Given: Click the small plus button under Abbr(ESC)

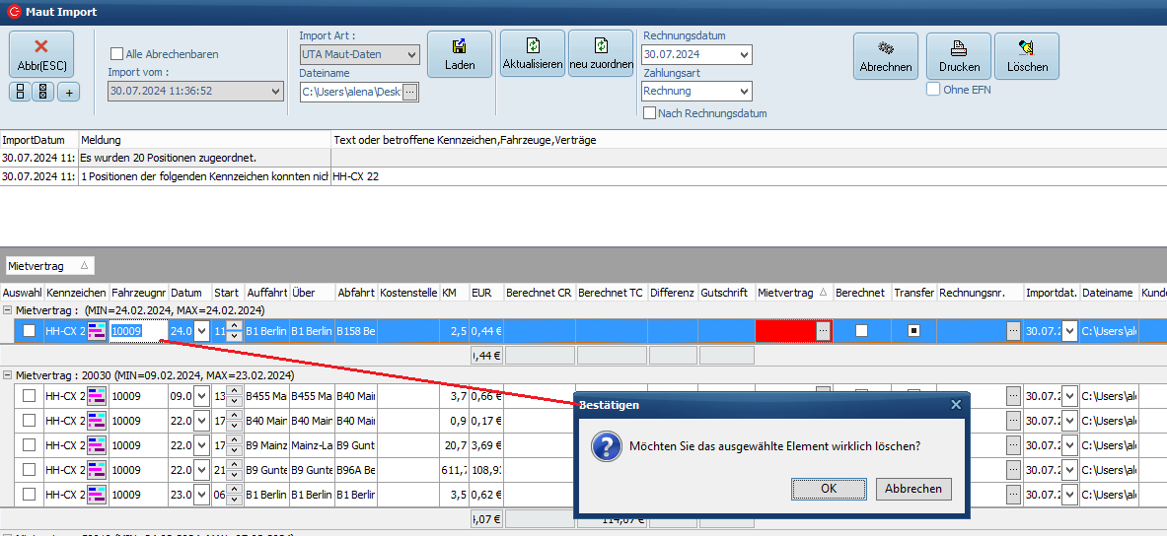Looking at the screenshot, I should [x=68, y=92].
